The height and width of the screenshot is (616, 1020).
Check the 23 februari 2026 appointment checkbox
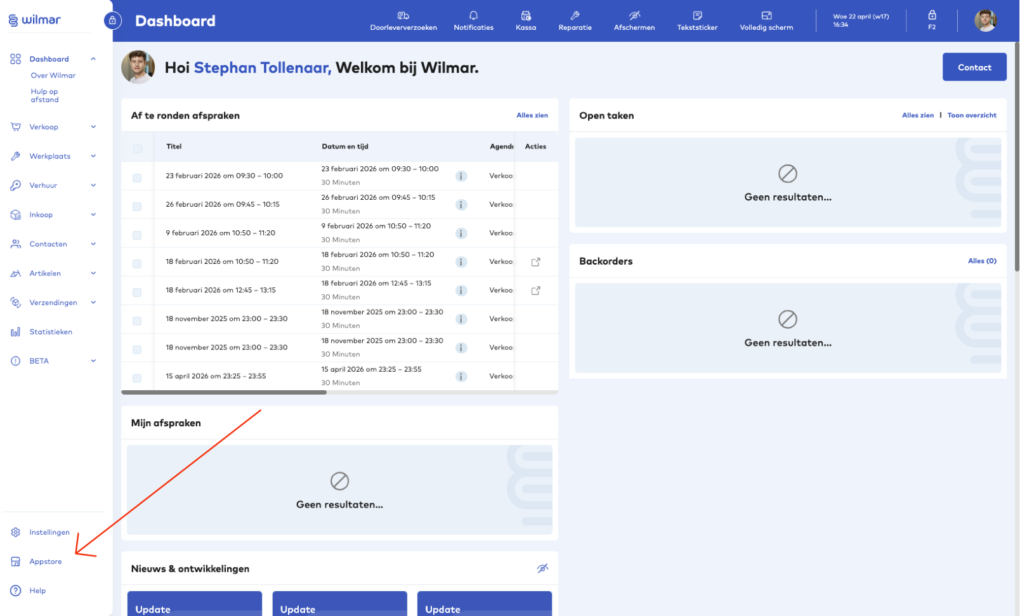[137, 178]
